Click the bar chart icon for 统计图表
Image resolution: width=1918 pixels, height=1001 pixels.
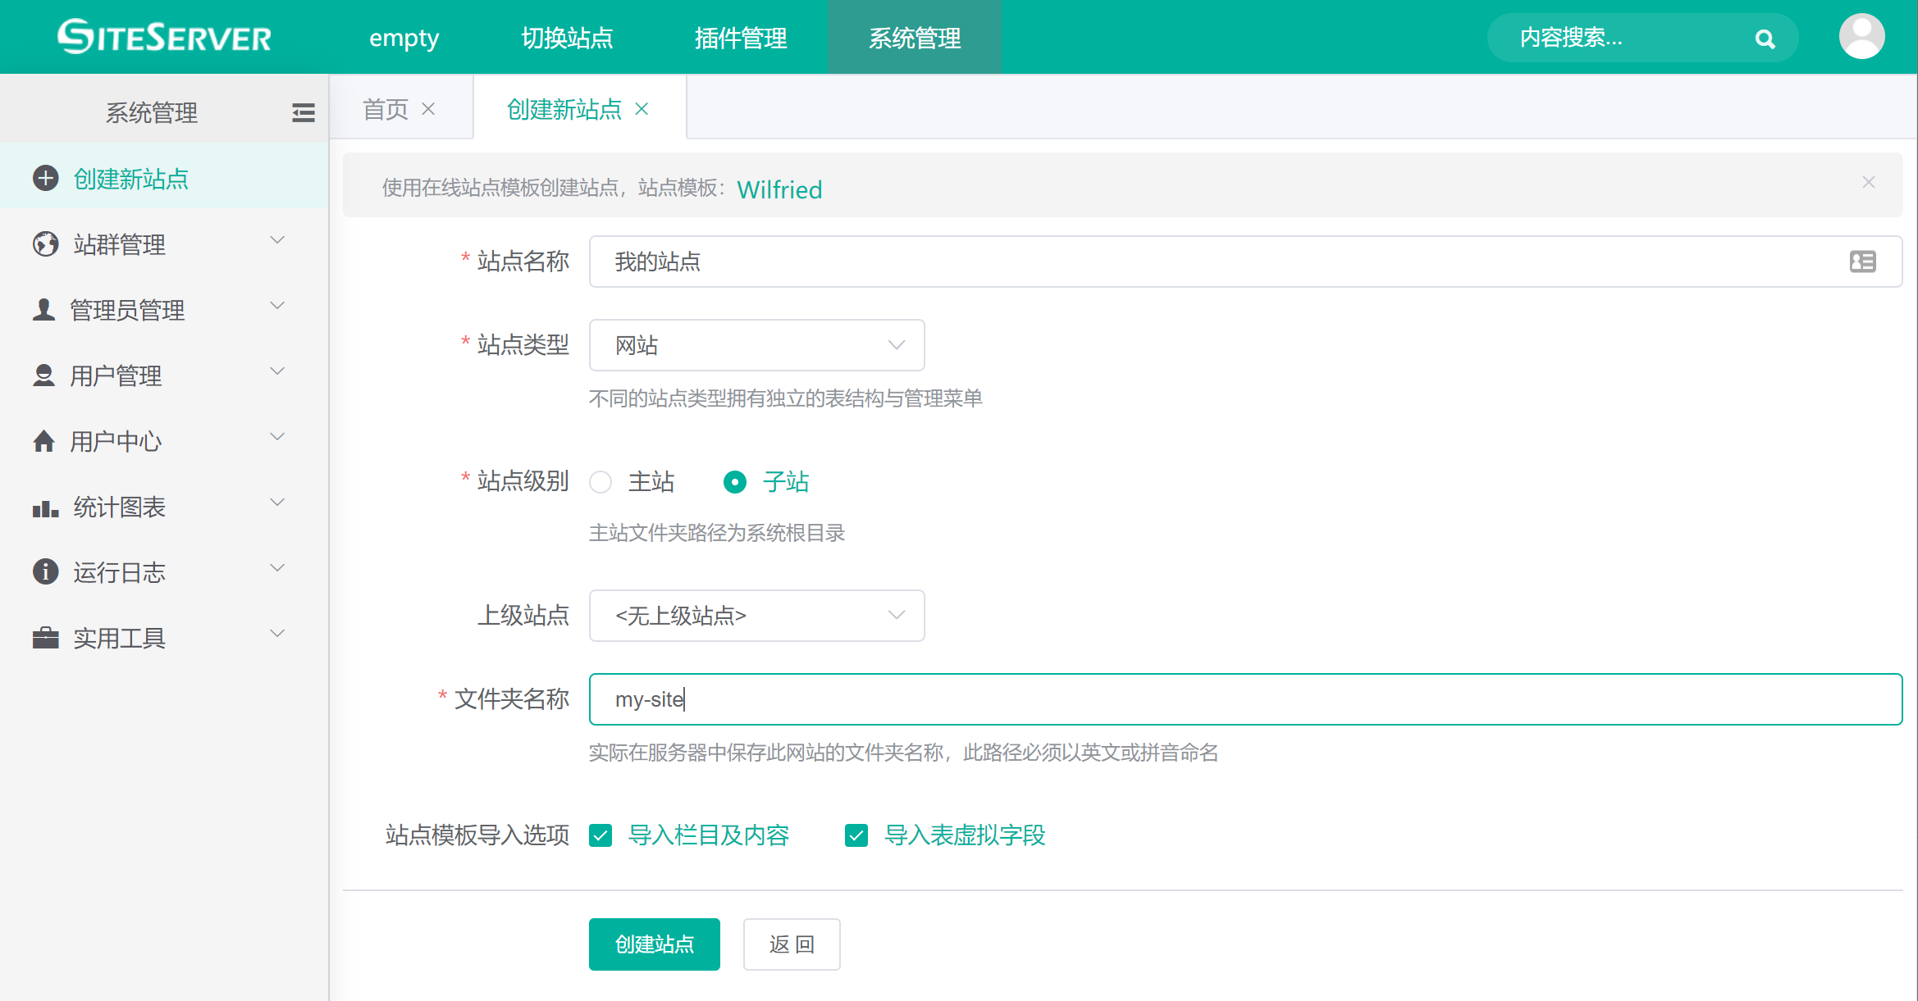[46, 507]
